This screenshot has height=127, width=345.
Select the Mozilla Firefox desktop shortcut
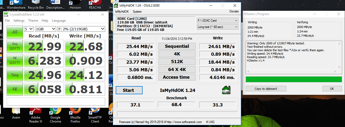pos(75,115)
